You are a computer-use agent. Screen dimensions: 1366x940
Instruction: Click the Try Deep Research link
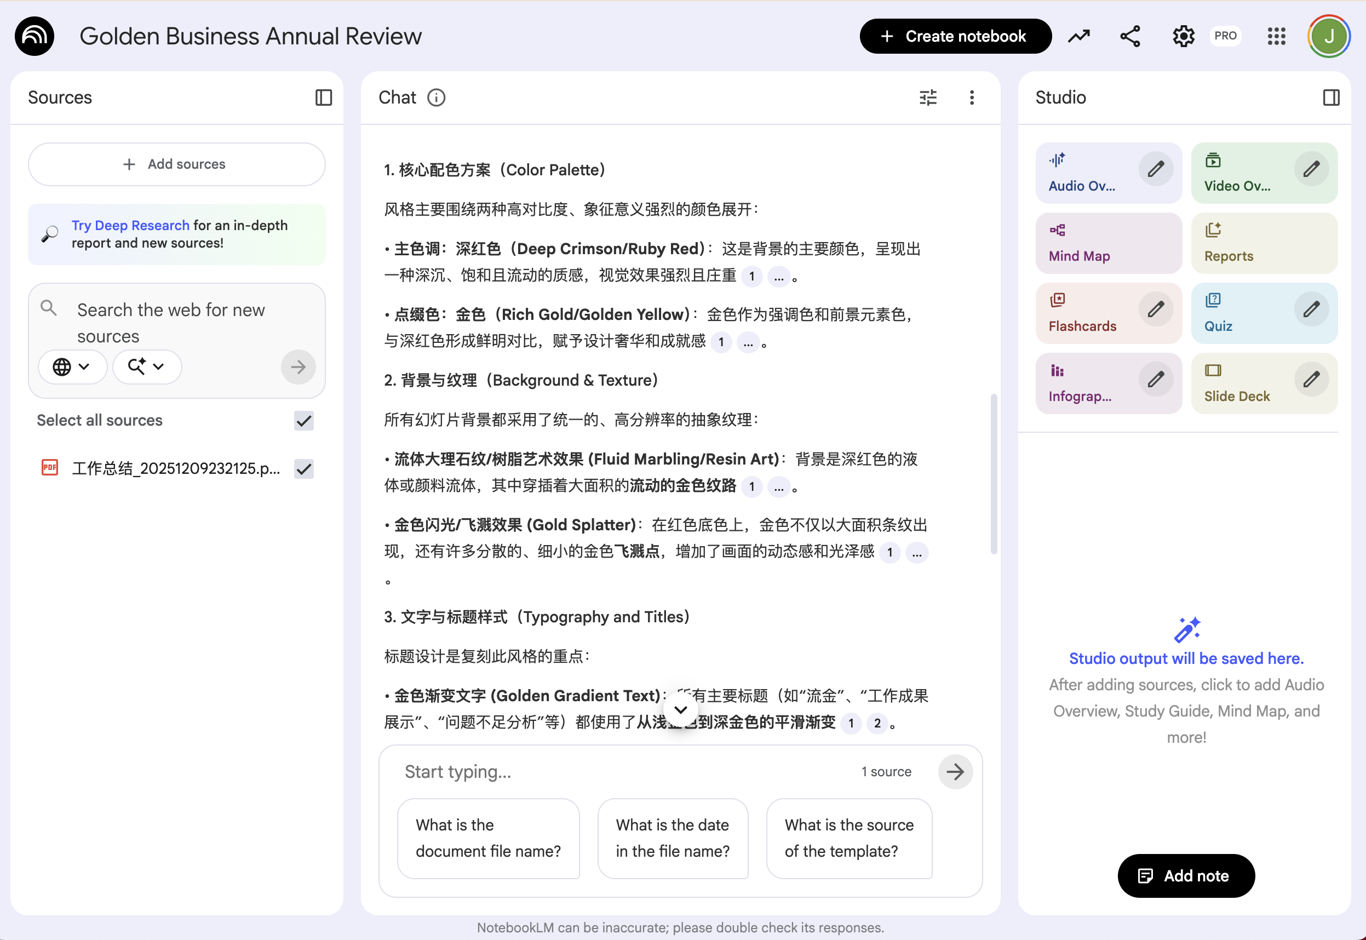[130, 226]
